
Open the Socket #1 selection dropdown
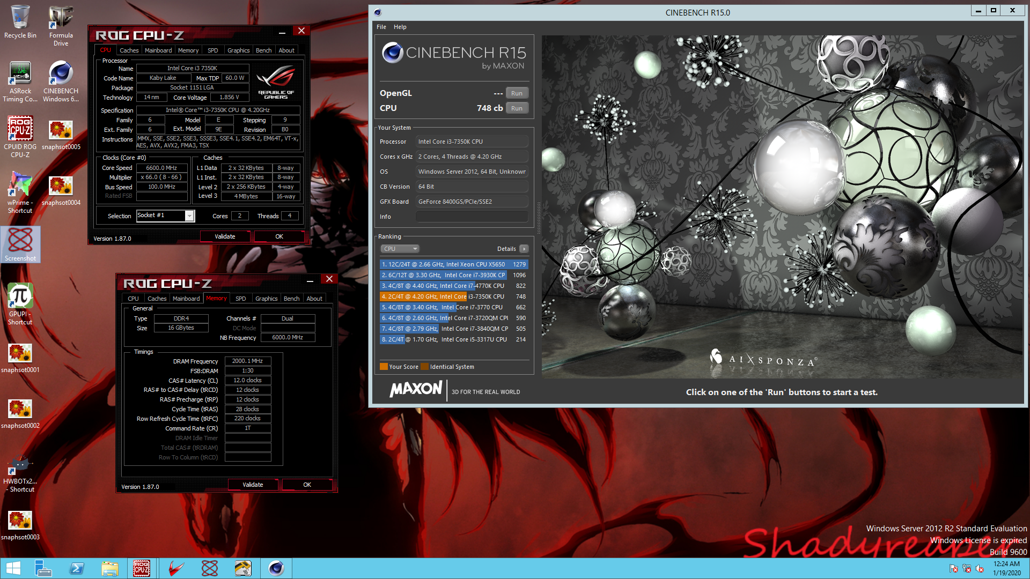[x=189, y=216]
